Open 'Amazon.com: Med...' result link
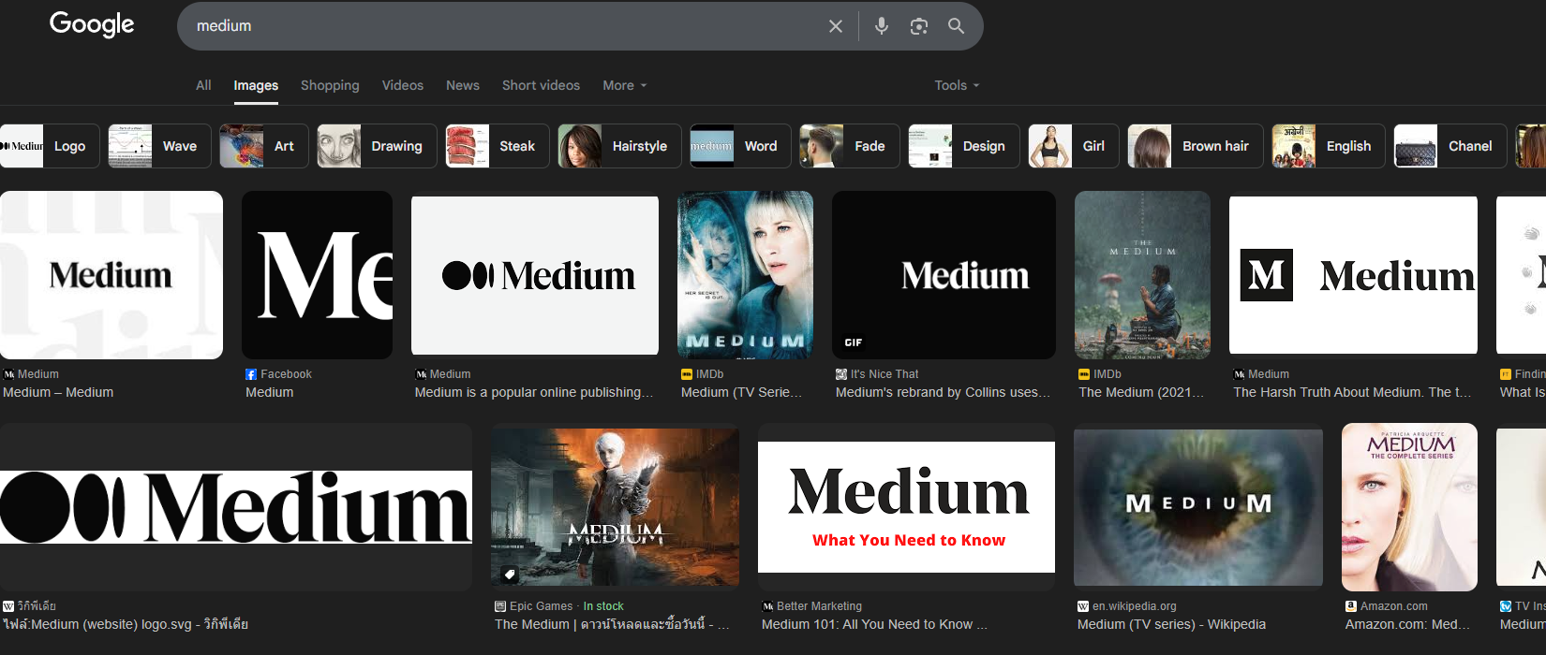This screenshot has height=655, width=1546. [1407, 625]
